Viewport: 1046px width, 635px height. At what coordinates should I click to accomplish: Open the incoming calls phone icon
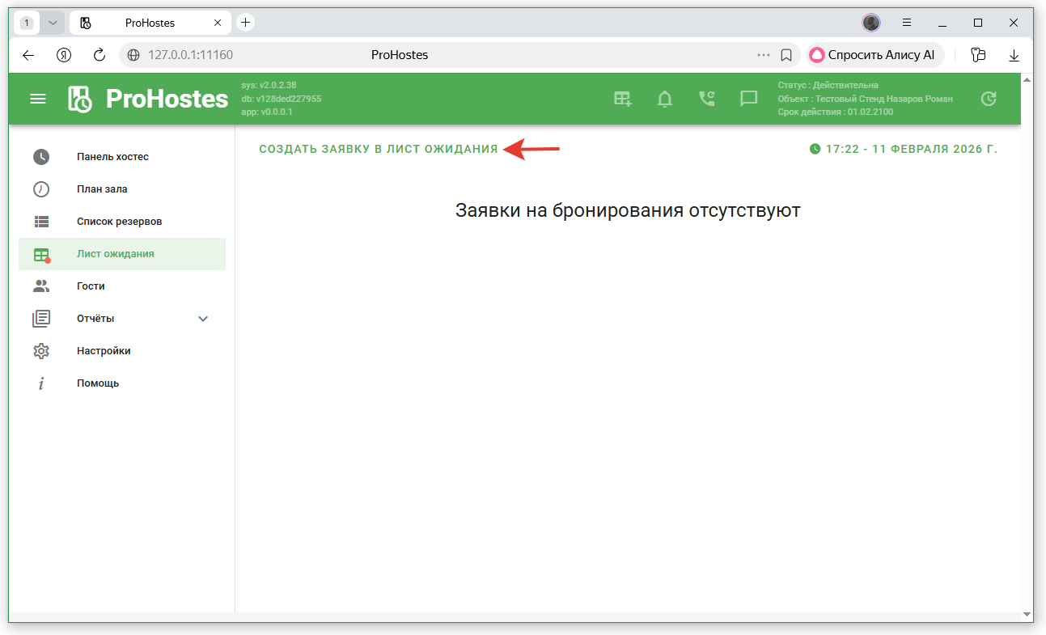click(x=706, y=99)
